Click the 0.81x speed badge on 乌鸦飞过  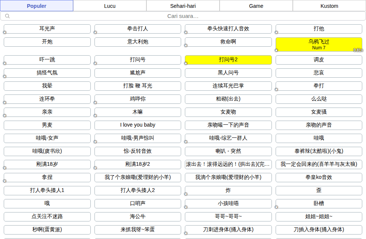tap(358, 50)
